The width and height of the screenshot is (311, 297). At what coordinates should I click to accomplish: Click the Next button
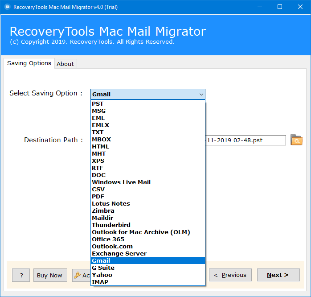[x=278, y=275]
